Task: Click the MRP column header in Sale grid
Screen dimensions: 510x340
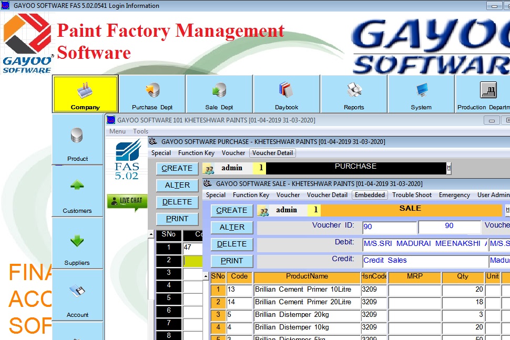Action: [x=415, y=276]
